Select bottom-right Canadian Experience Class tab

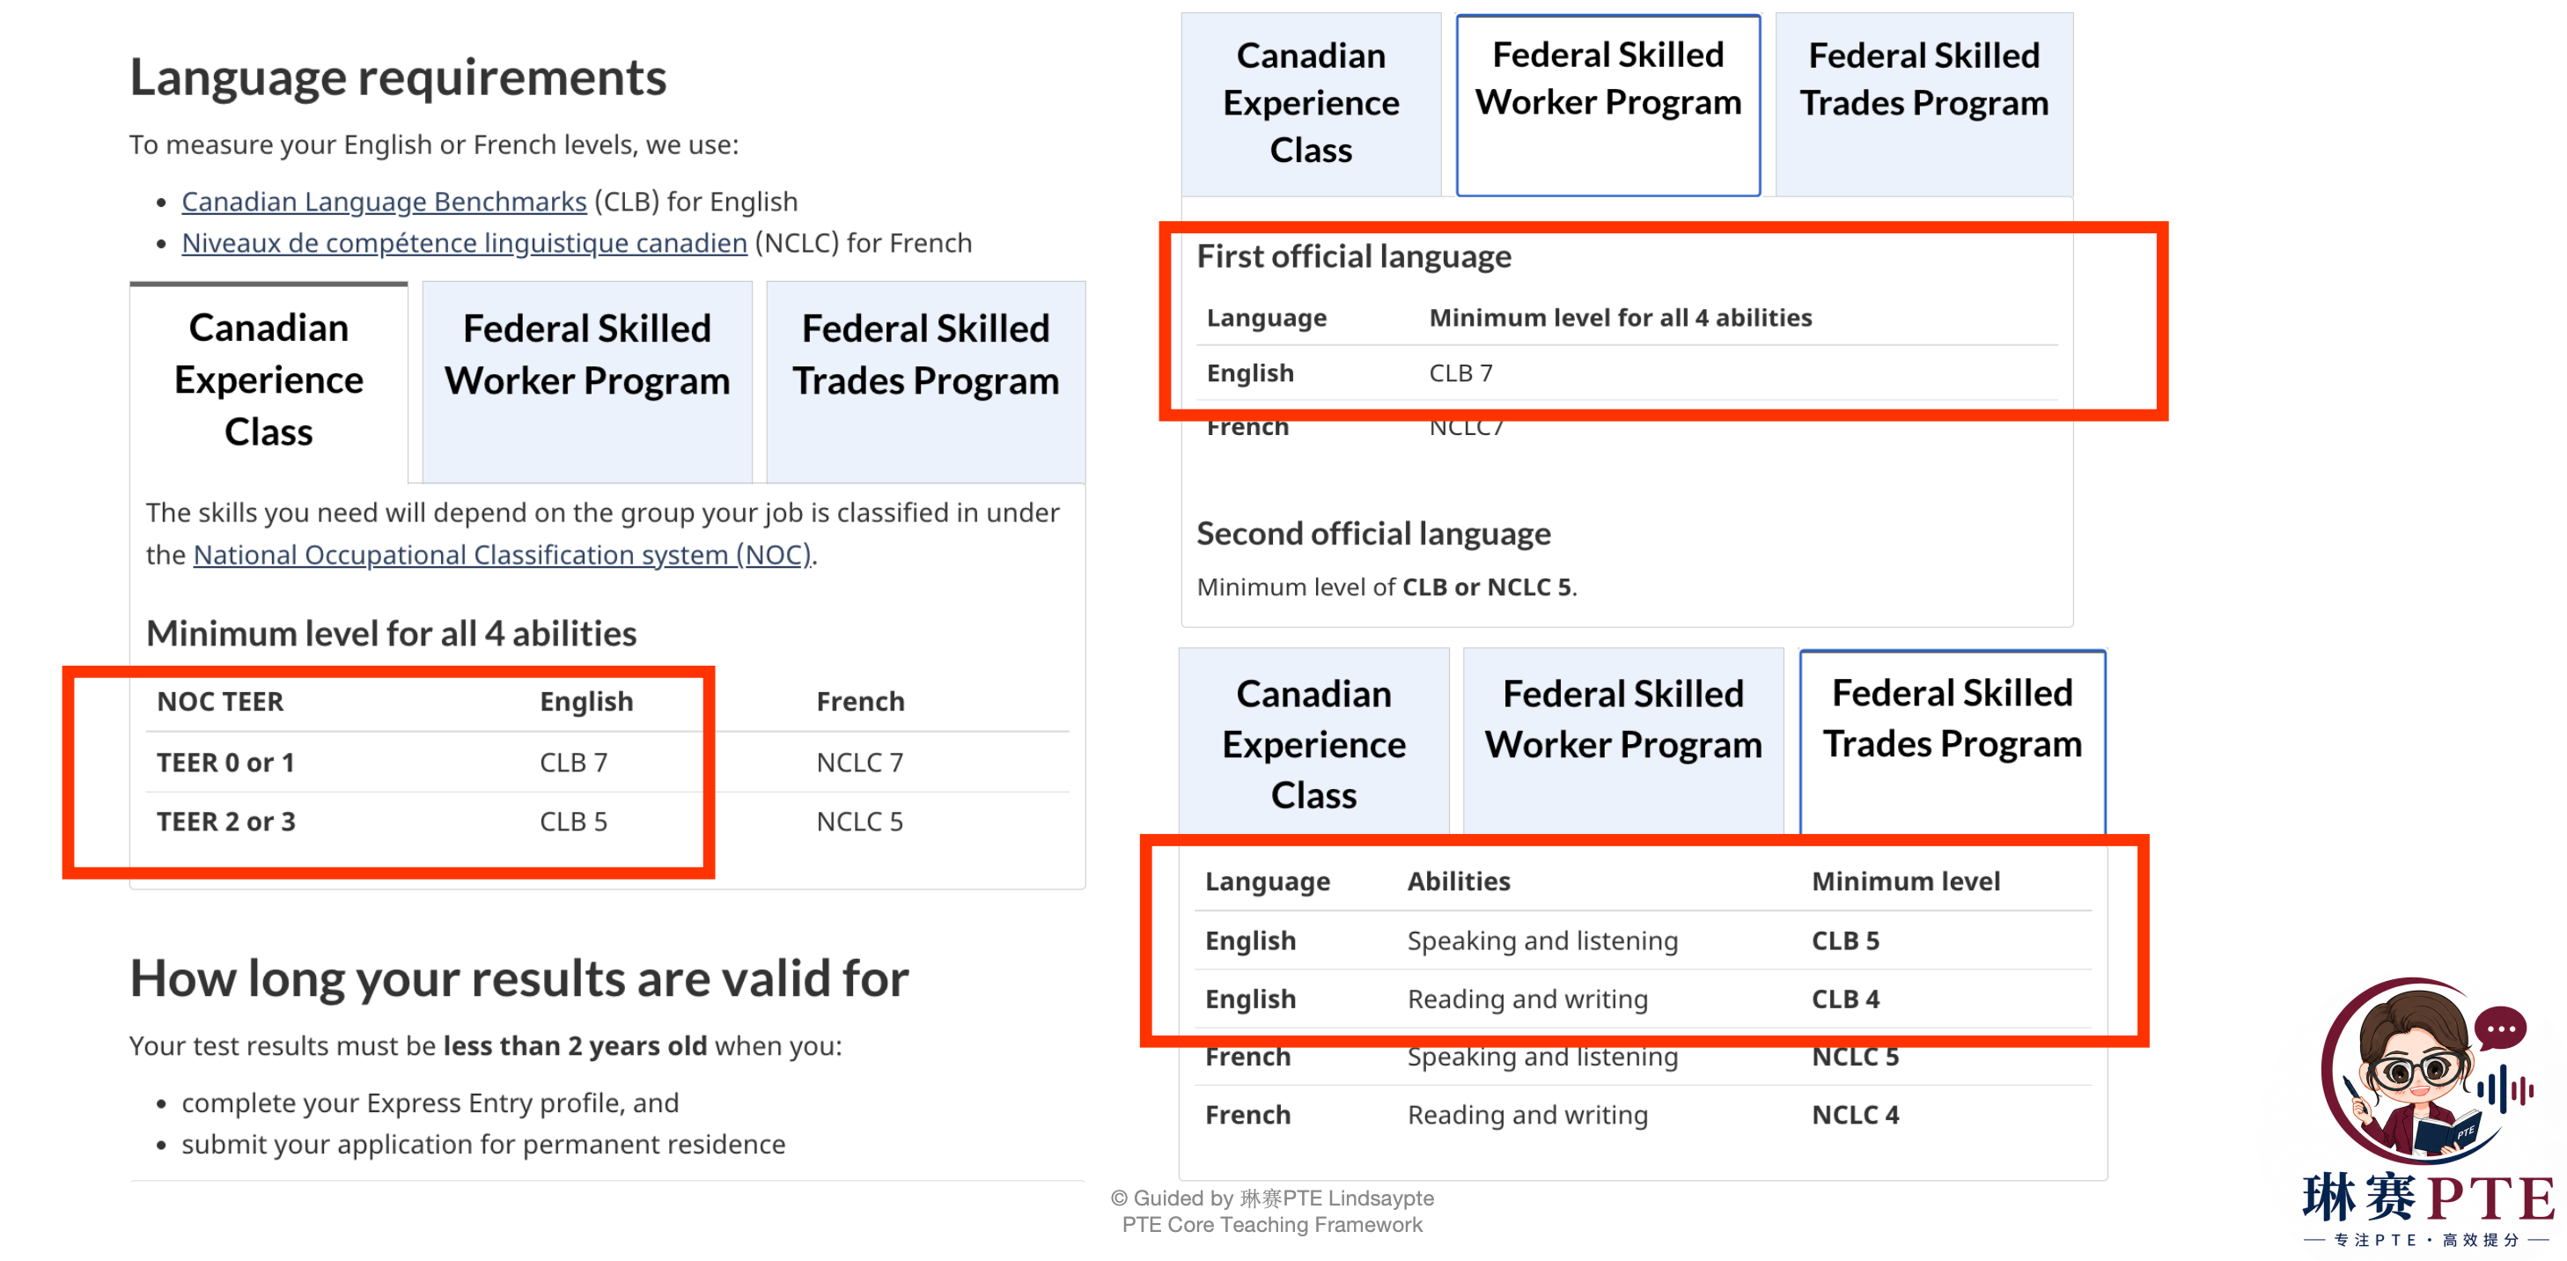pyautogui.click(x=1313, y=741)
